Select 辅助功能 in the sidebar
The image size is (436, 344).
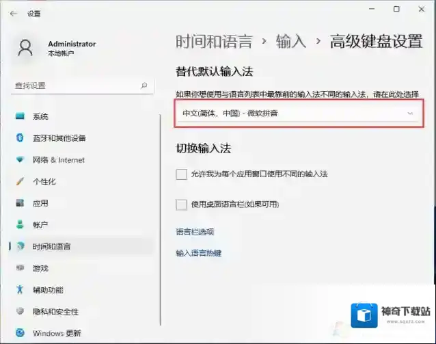(x=48, y=290)
